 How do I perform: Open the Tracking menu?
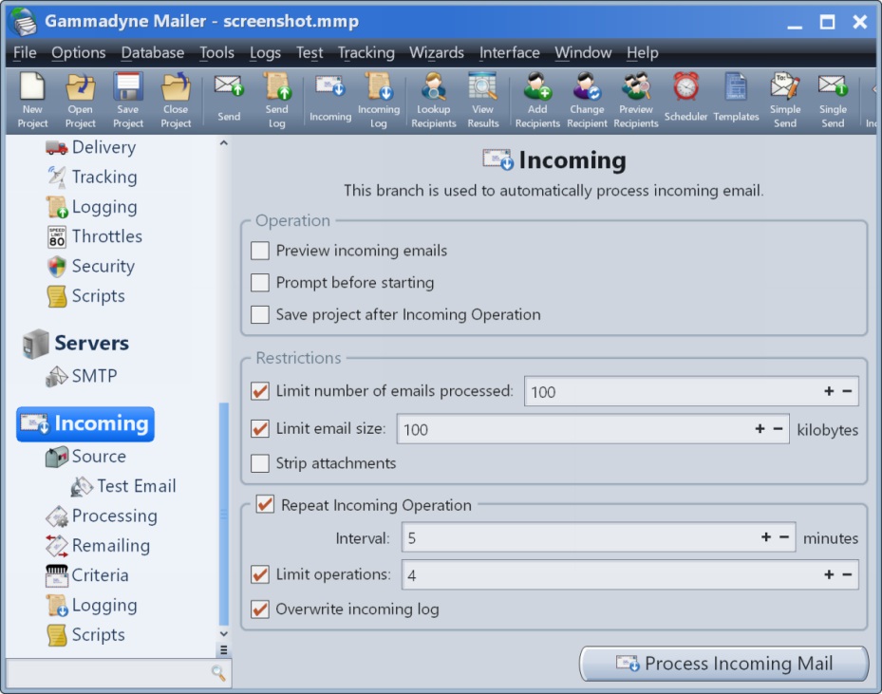coord(366,53)
